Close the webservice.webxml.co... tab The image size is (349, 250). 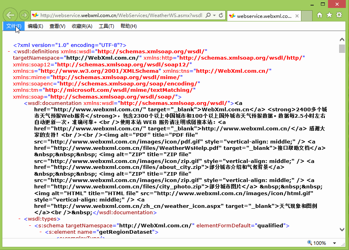[297, 16]
